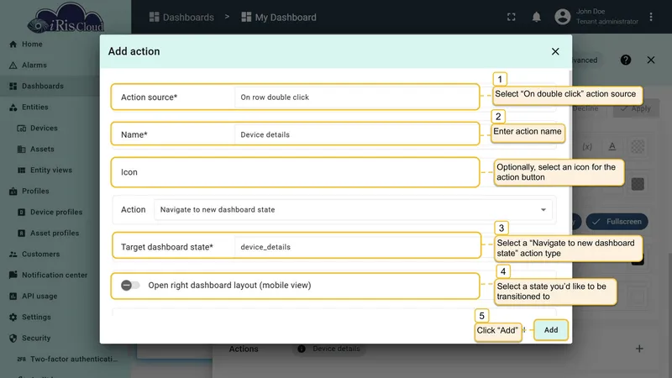Open Two-factor authentication sidebar entry

coord(74,360)
